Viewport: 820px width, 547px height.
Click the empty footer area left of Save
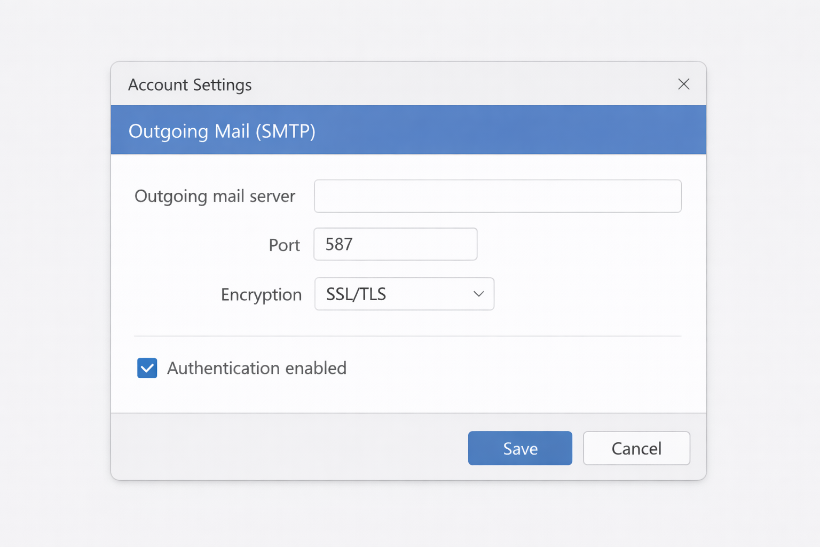click(x=288, y=447)
